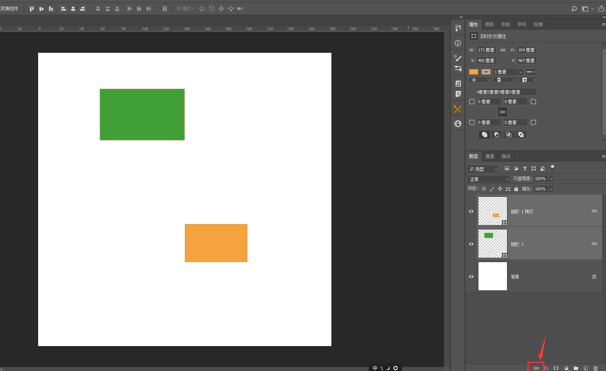Filter for type layers

525,169
